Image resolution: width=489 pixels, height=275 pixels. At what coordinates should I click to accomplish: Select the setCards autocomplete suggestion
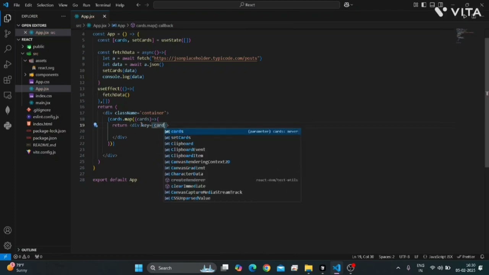(233, 137)
